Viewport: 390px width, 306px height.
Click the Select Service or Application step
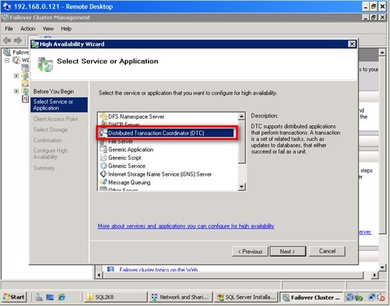tap(59, 105)
